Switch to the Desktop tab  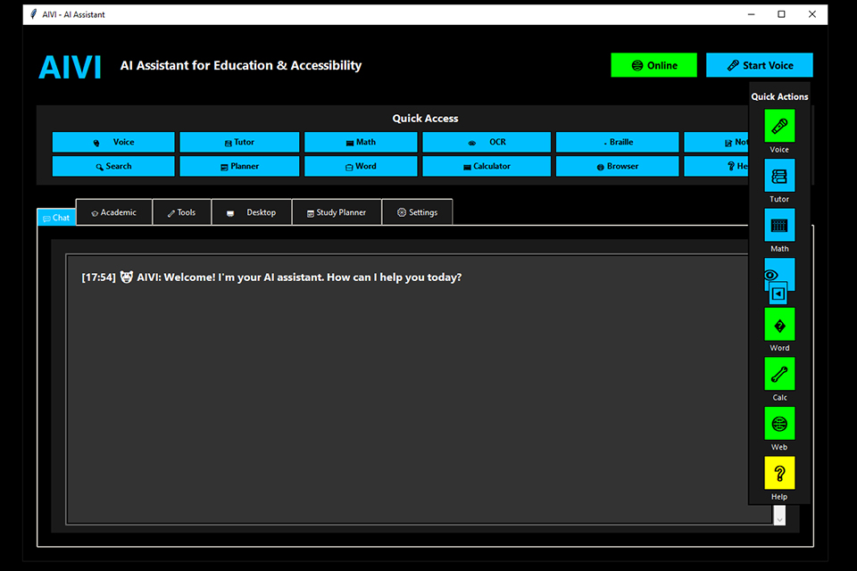pyautogui.click(x=252, y=211)
